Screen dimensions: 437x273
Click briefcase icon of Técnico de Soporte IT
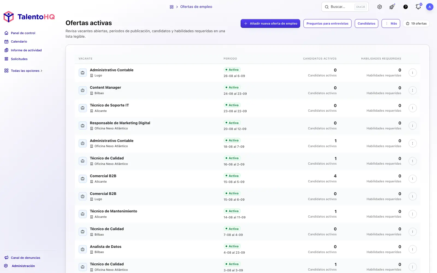pos(83,108)
